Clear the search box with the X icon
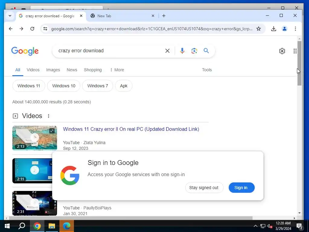Image resolution: width=309 pixels, height=232 pixels. (167, 51)
